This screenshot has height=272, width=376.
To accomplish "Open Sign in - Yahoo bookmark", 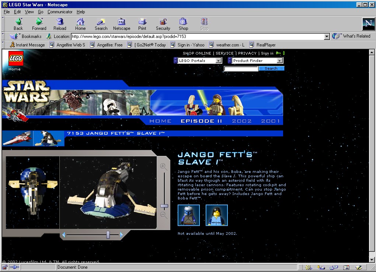I will pos(188,45).
